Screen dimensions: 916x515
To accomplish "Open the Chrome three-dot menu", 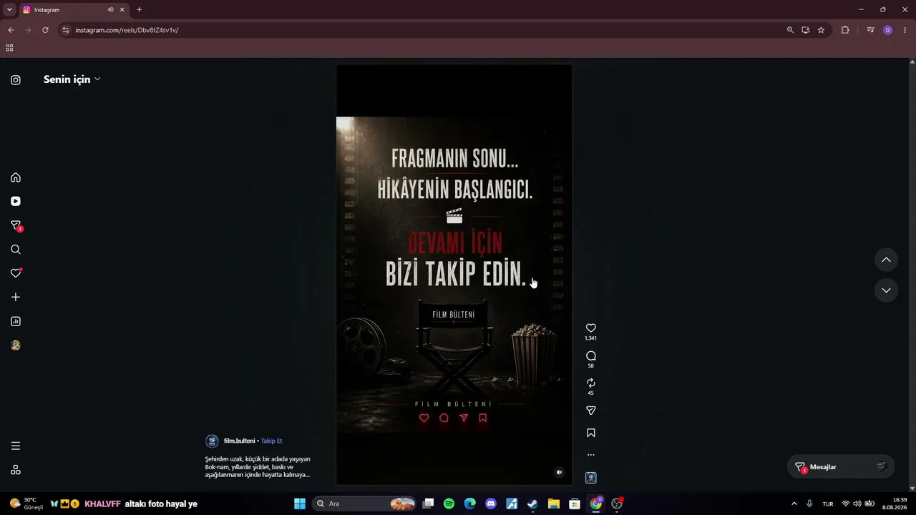I will click(906, 30).
